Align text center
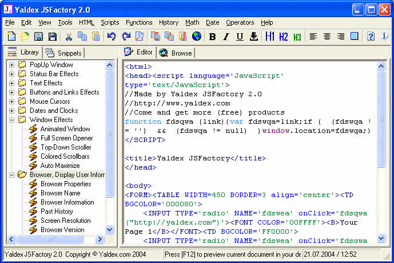 click(x=327, y=37)
